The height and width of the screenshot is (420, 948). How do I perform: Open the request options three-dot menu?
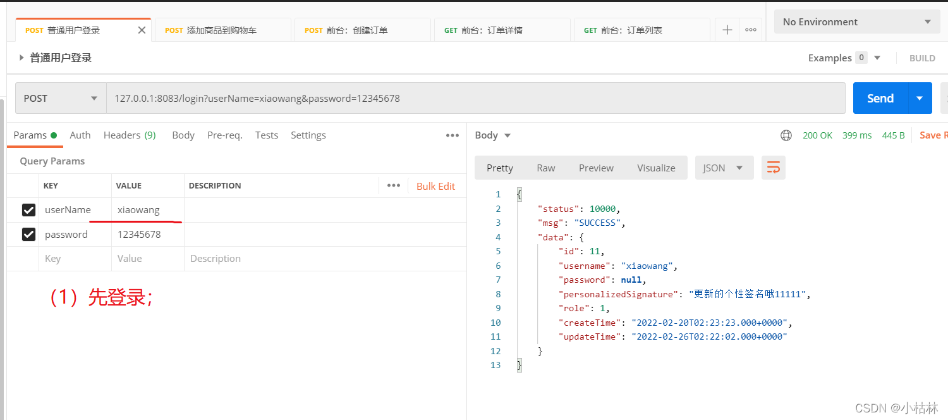click(452, 135)
